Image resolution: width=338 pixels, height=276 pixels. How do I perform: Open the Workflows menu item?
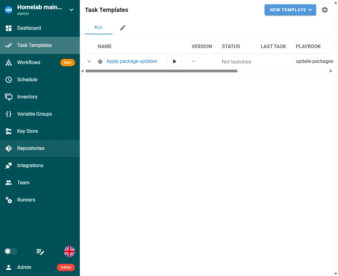pos(40,63)
